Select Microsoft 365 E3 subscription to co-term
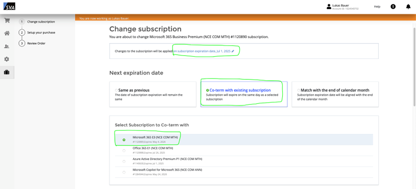Image resolution: width=416 pixels, height=189 pixels. [124, 140]
